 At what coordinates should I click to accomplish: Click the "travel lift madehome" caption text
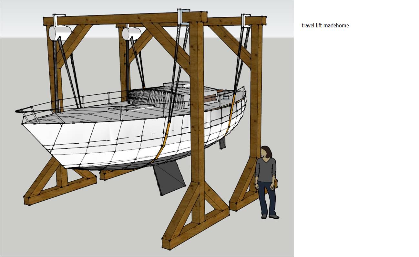tap(325, 25)
